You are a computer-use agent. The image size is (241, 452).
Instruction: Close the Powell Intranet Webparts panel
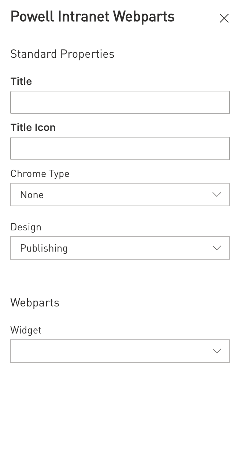coord(224,18)
